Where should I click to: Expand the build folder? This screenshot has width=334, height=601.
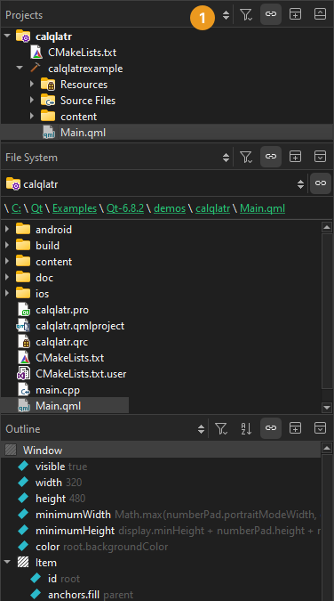coord(7,246)
